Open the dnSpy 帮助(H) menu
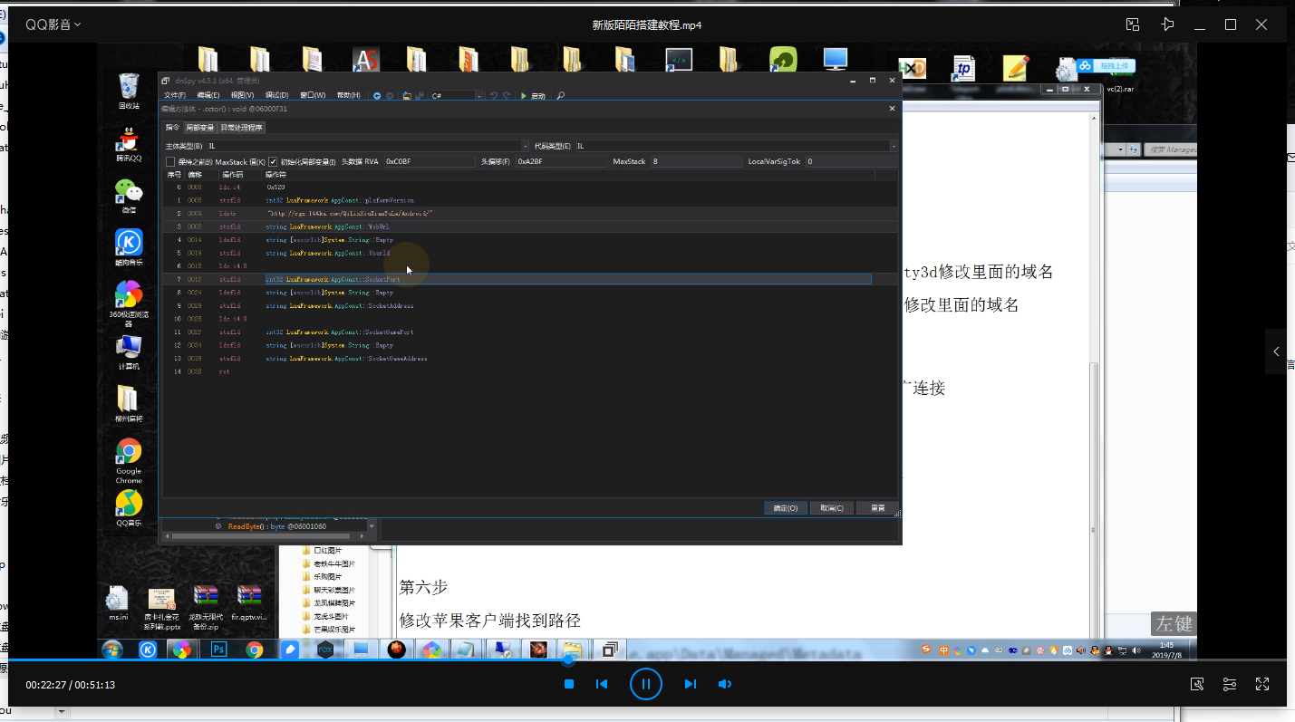Image resolution: width=1295 pixels, height=722 pixels. click(x=348, y=95)
